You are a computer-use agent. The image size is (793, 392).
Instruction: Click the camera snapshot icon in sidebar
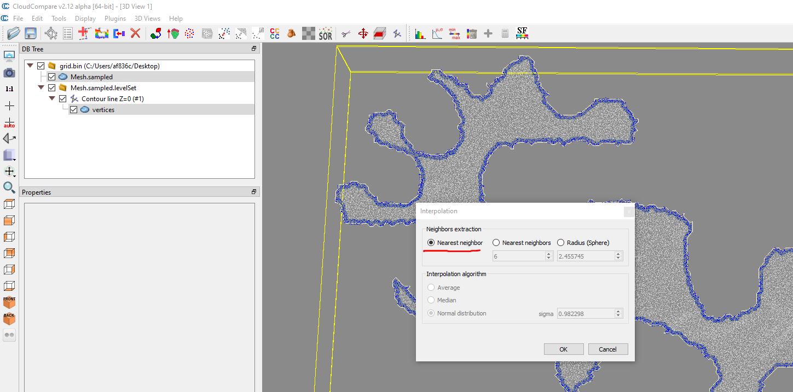(9, 73)
